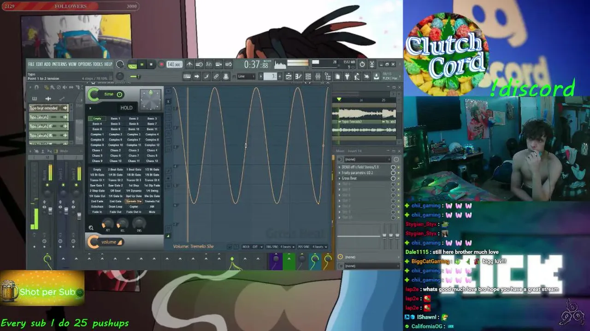Click the magnifier icon beside ATT knob
Viewport: 590px width, 331px height.
click(x=91, y=228)
